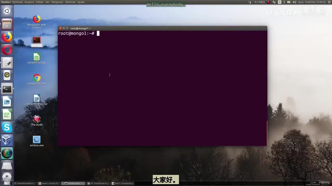The width and height of the screenshot is (332, 186).
Task: Open the Ver menu
Action: point(47,2)
